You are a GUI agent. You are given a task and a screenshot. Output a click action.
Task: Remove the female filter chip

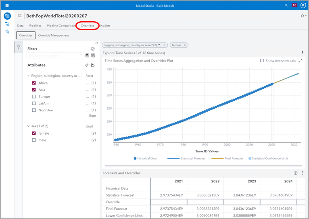click(x=185, y=45)
